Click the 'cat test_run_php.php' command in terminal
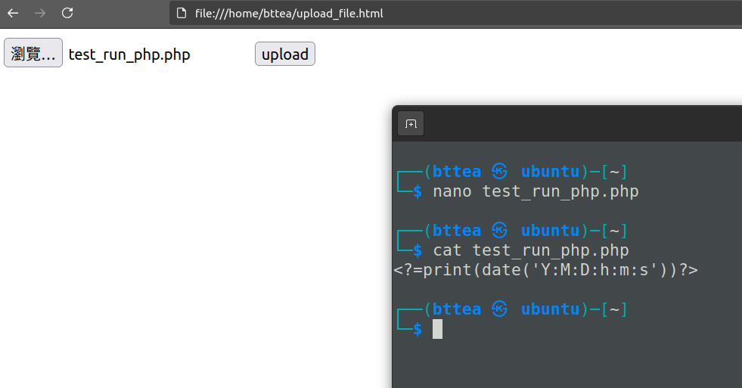 pos(531,250)
